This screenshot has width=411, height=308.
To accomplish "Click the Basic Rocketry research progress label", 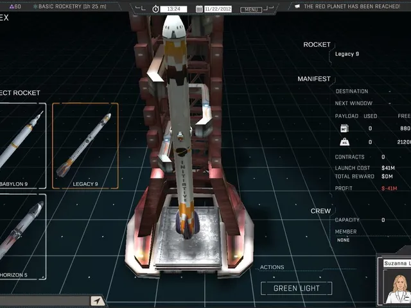I will pyautogui.click(x=73, y=6).
